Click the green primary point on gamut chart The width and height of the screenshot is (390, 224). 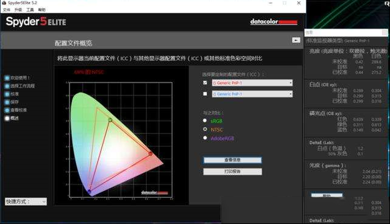110,120
